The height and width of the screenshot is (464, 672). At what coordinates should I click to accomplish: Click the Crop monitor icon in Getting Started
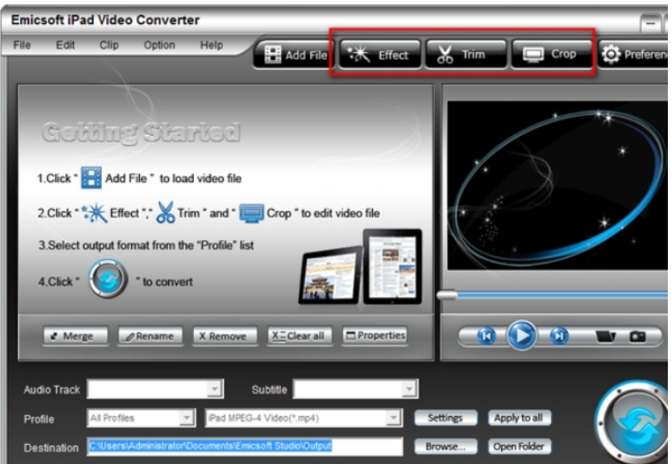point(252,213)
